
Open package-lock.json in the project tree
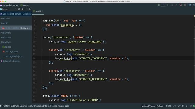[x=14, y=56]
